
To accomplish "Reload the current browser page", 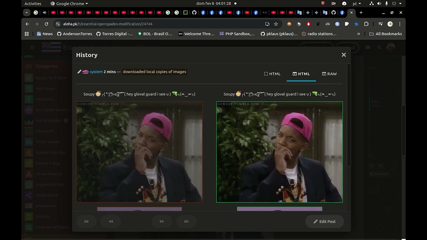I will click(x=46, y=24).
